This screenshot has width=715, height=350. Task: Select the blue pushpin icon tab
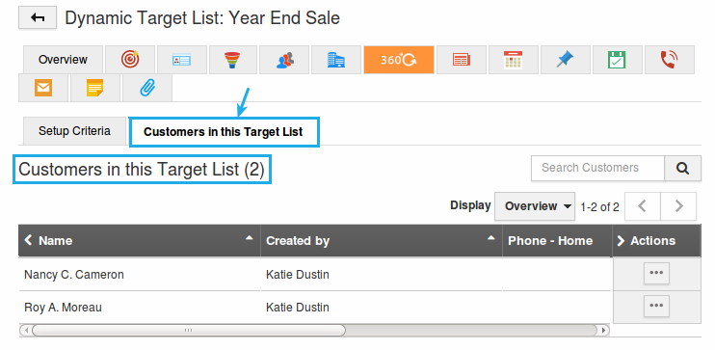(566, 60)
